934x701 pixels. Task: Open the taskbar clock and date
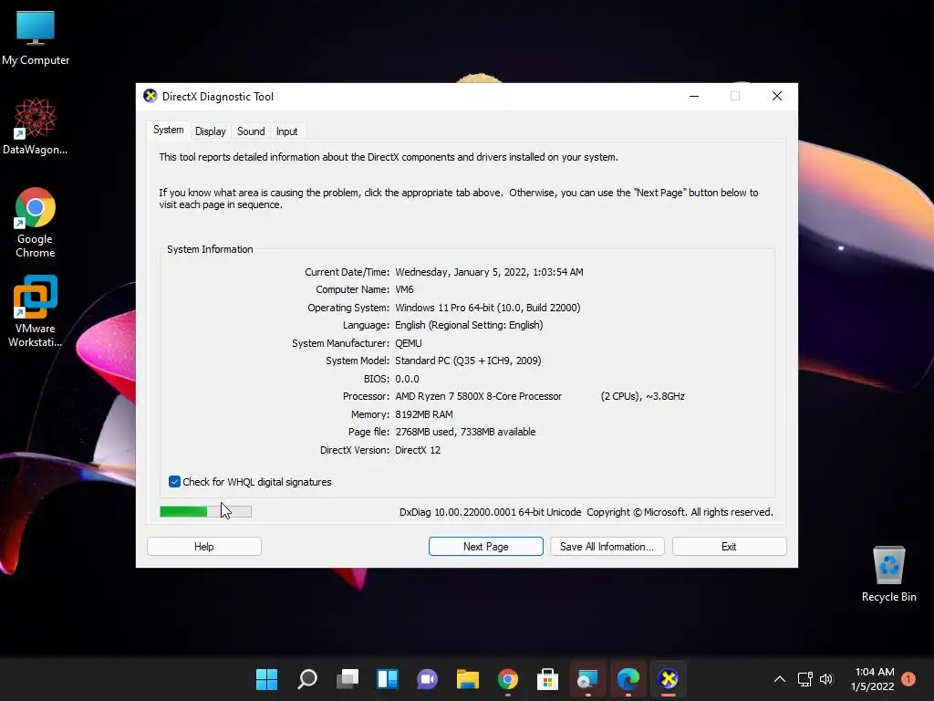tap(873, 679)
